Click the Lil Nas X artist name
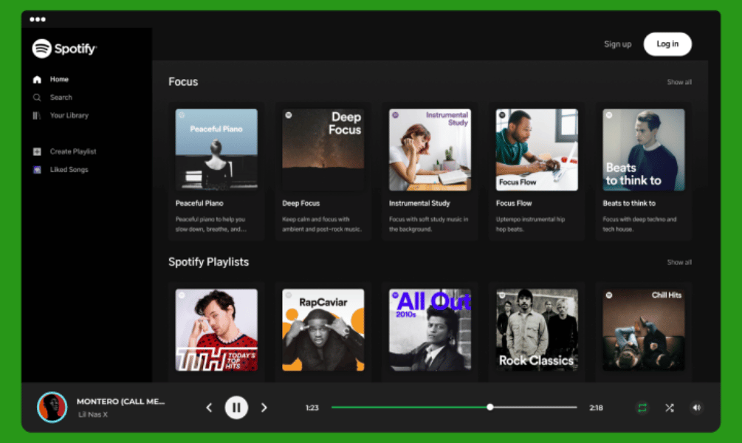The image size is (742, 443). pyautogui.click(x=93, y=415)
